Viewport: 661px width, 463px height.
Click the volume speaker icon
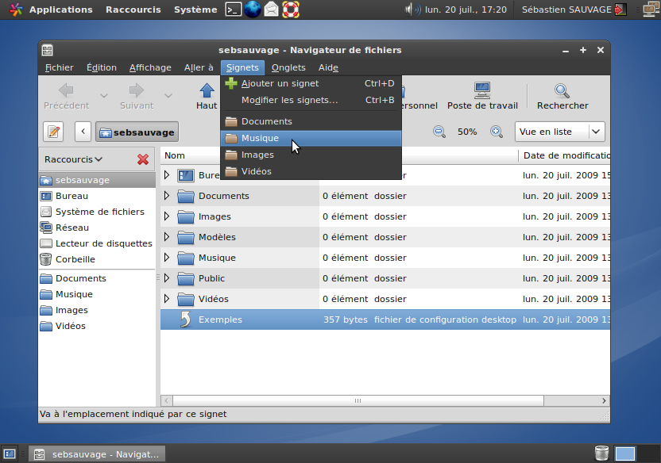coord(412,10)
